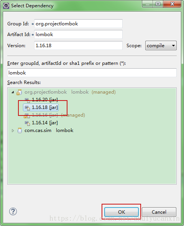Select version 1.16.14 [jar]
Screen dimensions: 184x226
44,123
